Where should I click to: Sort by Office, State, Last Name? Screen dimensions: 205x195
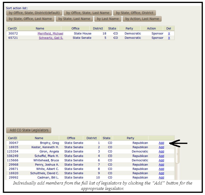click(x=88, y=13)
